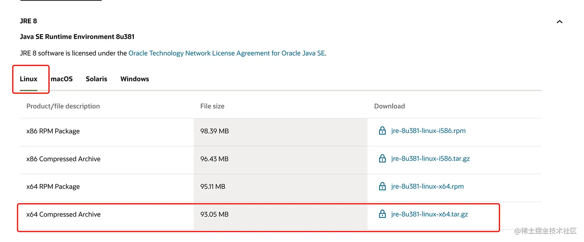Switch to the macOS tab

tap(62, 79)
